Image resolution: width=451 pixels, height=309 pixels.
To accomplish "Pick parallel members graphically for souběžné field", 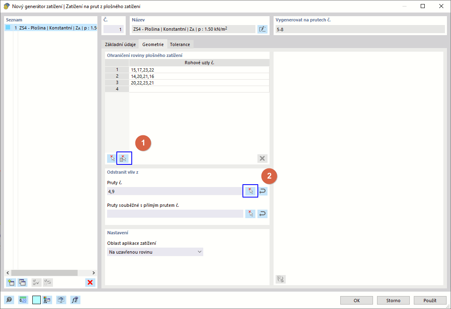I will 250,214.
